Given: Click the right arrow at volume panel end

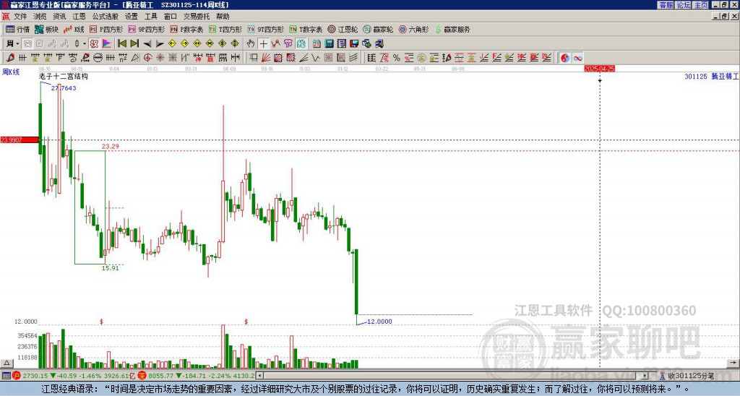Looking at the screenshot, I should (733, 363).
